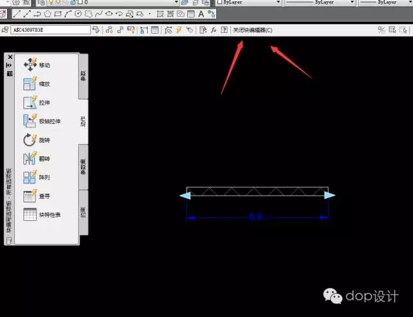Click the block name field A$C4369TD3E
Viewport: 413px width, 317px height.
coord(50,30)
